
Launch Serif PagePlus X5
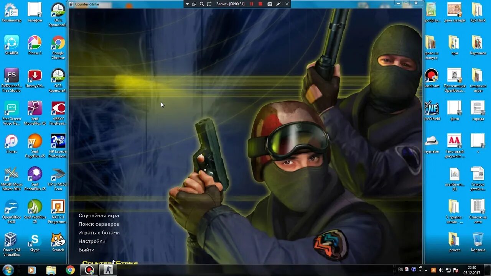pos(35,146)
